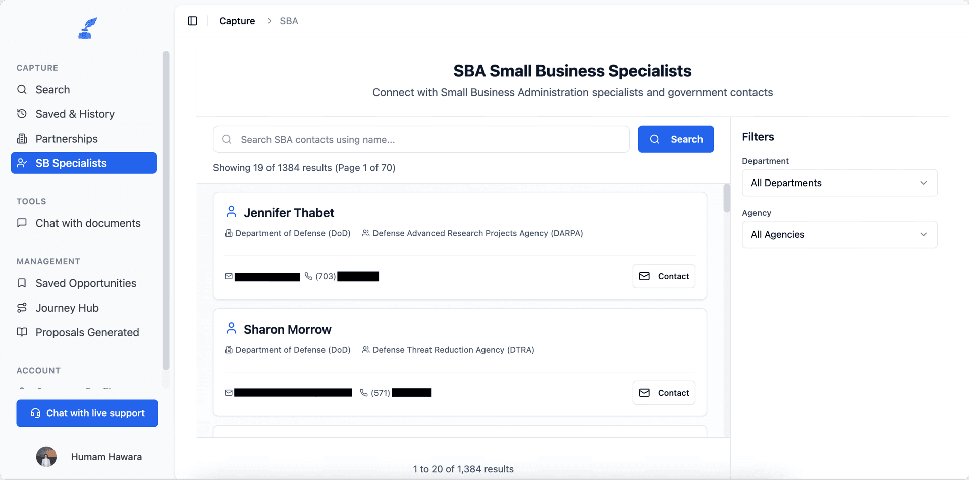Click the SBA contacts search field
Image resolution: width=969 pixels, height=480 pixels.
click(421, 139)
